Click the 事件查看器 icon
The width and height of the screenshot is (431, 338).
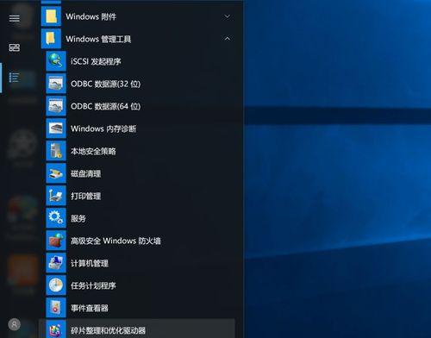tap(56, 308)
